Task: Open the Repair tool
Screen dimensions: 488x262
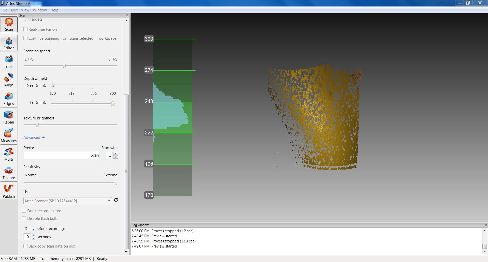Action: 9,117
